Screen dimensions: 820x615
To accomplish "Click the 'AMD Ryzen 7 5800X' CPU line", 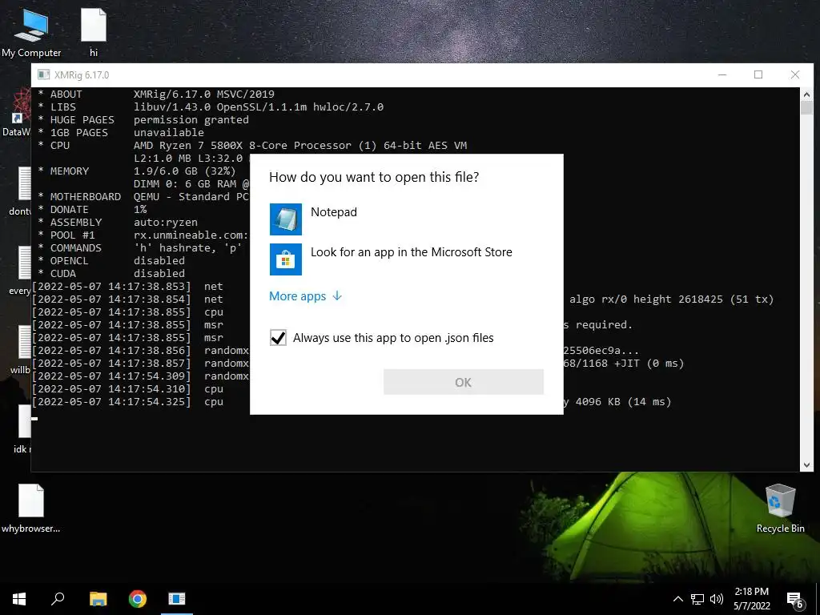I will pos(299,146).
